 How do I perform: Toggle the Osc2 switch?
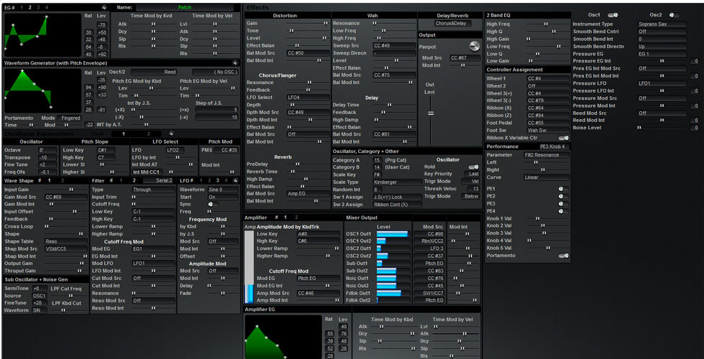(674, 15)
